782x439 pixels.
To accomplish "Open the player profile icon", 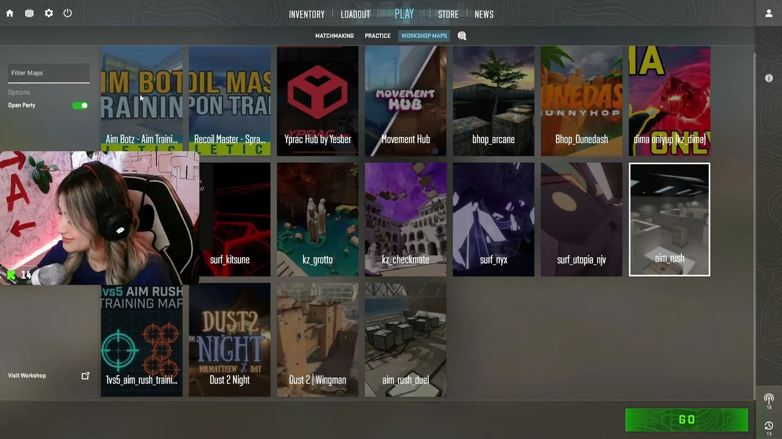I will point(769,13).
